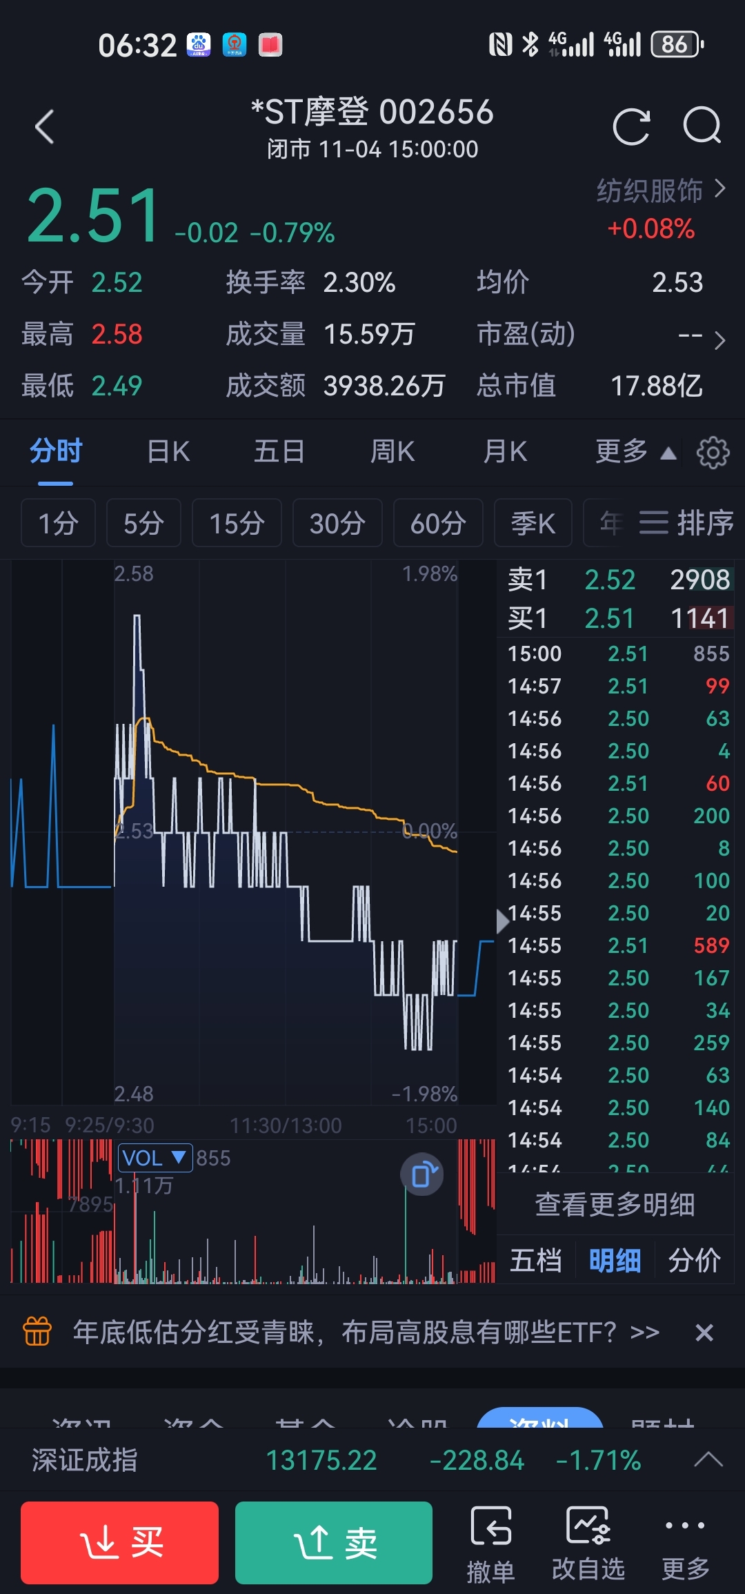The image size is (745, 1594).
Task: Open the Baidu app notification icon
Action: (199, 45)
